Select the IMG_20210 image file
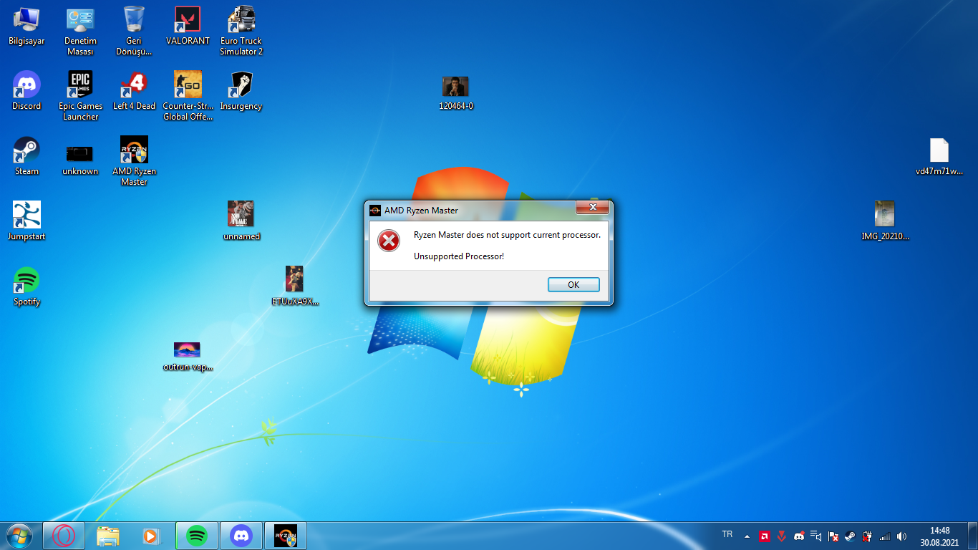 tap(884, 221)
